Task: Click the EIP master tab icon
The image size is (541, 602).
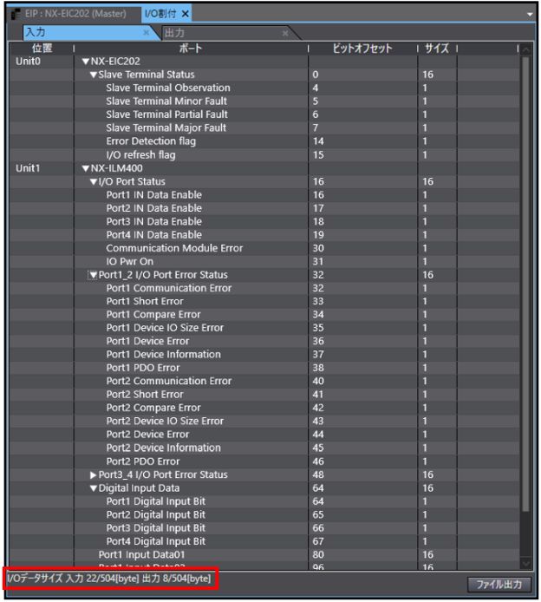Action: pyautogui.click(x=16, y=14)
